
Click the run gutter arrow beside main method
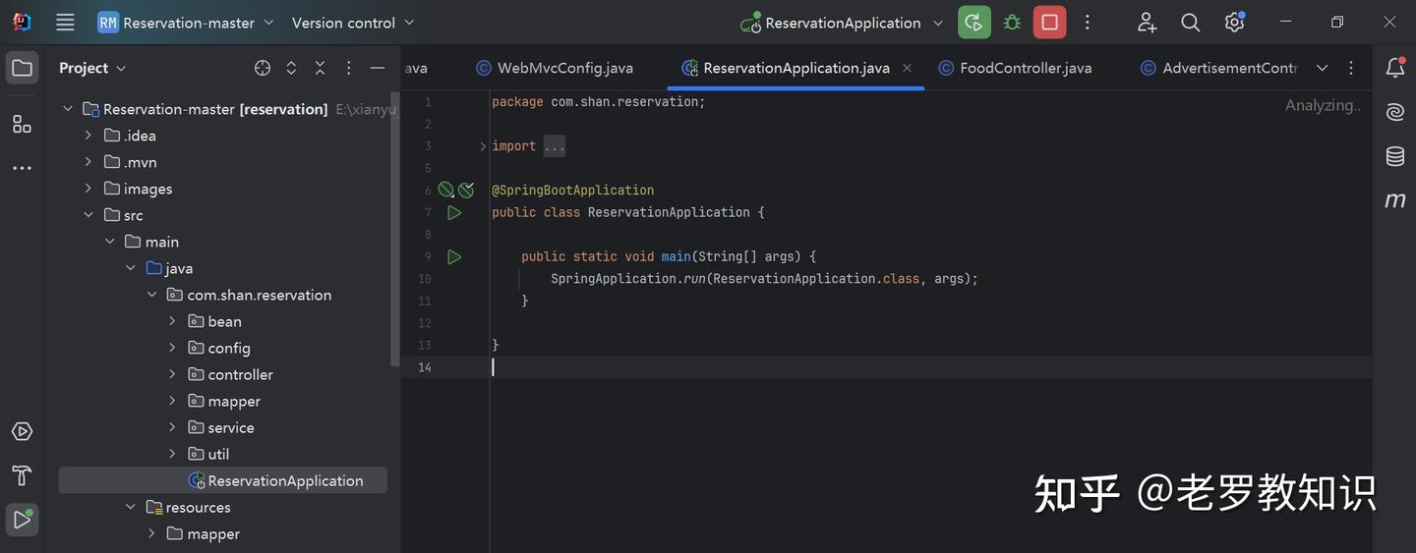coord(454,256)
